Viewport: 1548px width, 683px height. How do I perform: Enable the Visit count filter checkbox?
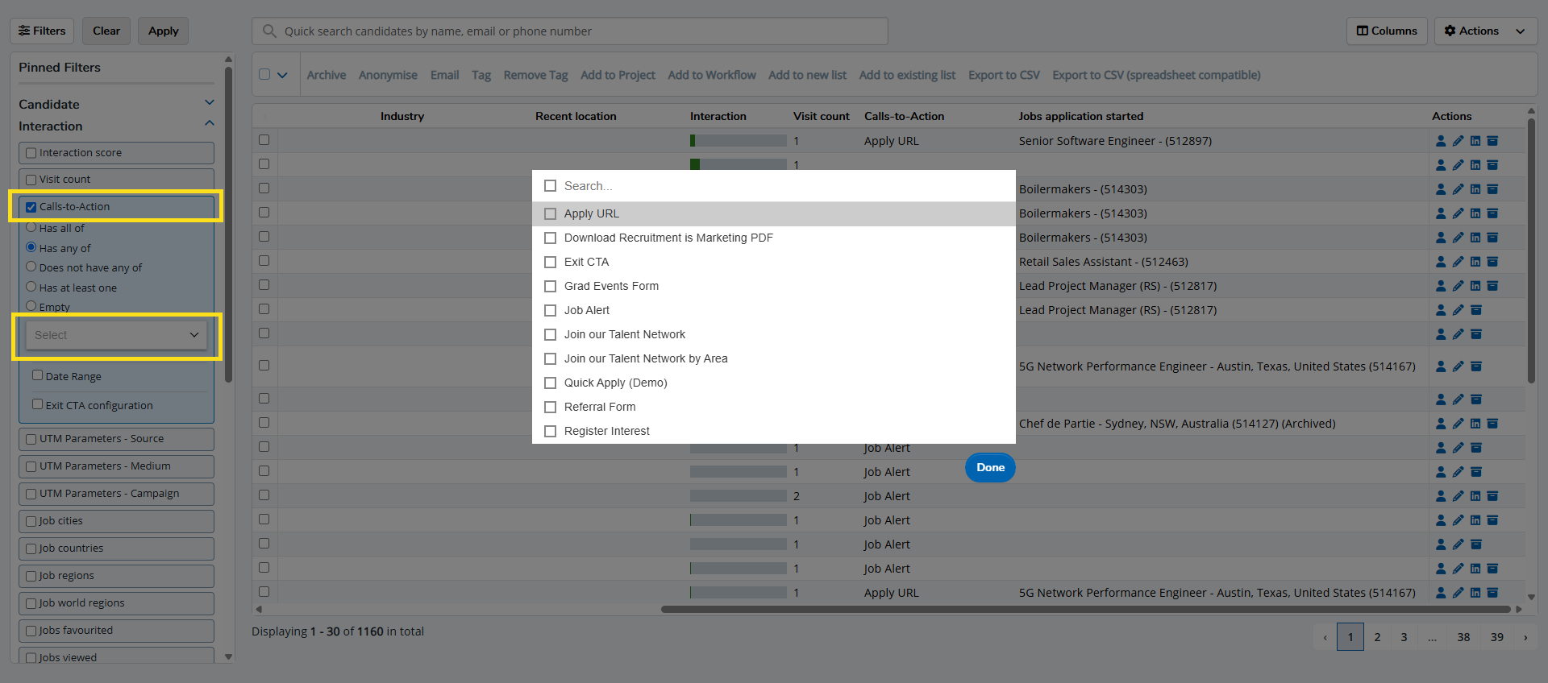click(31, 180)
